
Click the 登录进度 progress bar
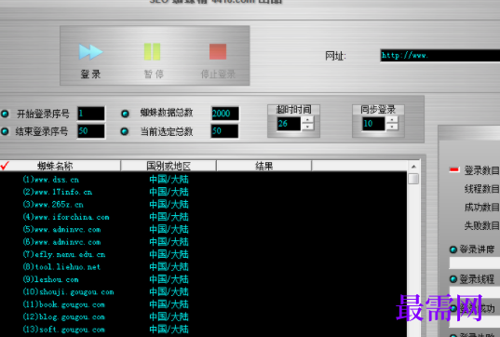pos(475,263)
